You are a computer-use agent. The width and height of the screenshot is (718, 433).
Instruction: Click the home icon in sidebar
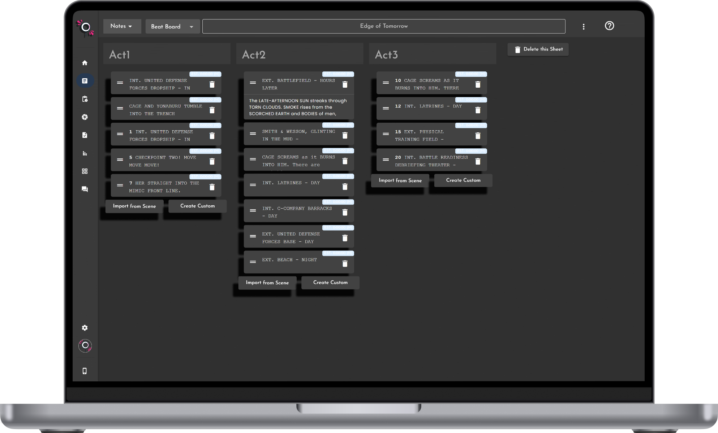[x=85, y=63]
